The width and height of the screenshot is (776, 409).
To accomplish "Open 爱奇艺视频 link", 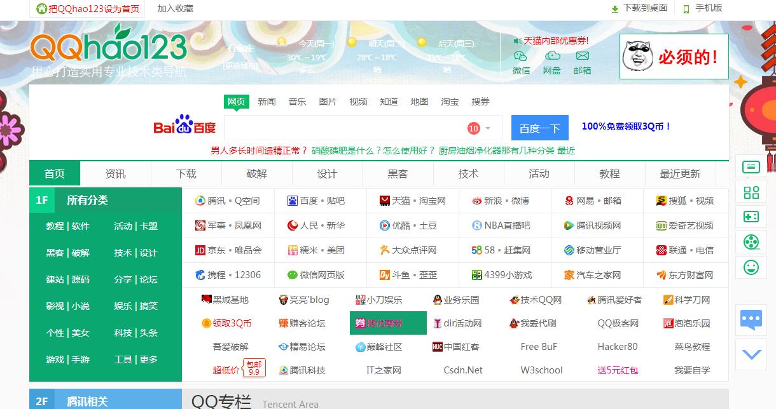I will [685, 225].
